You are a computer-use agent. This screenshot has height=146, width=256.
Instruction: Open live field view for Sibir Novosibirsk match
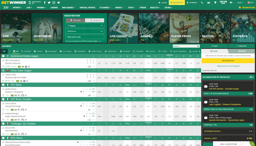point(19,67)
